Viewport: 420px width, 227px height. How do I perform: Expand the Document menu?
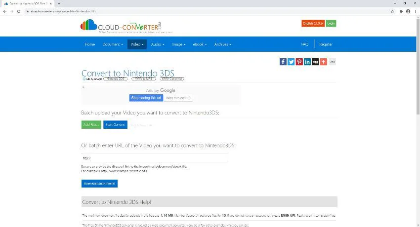[x=113, y=44]
